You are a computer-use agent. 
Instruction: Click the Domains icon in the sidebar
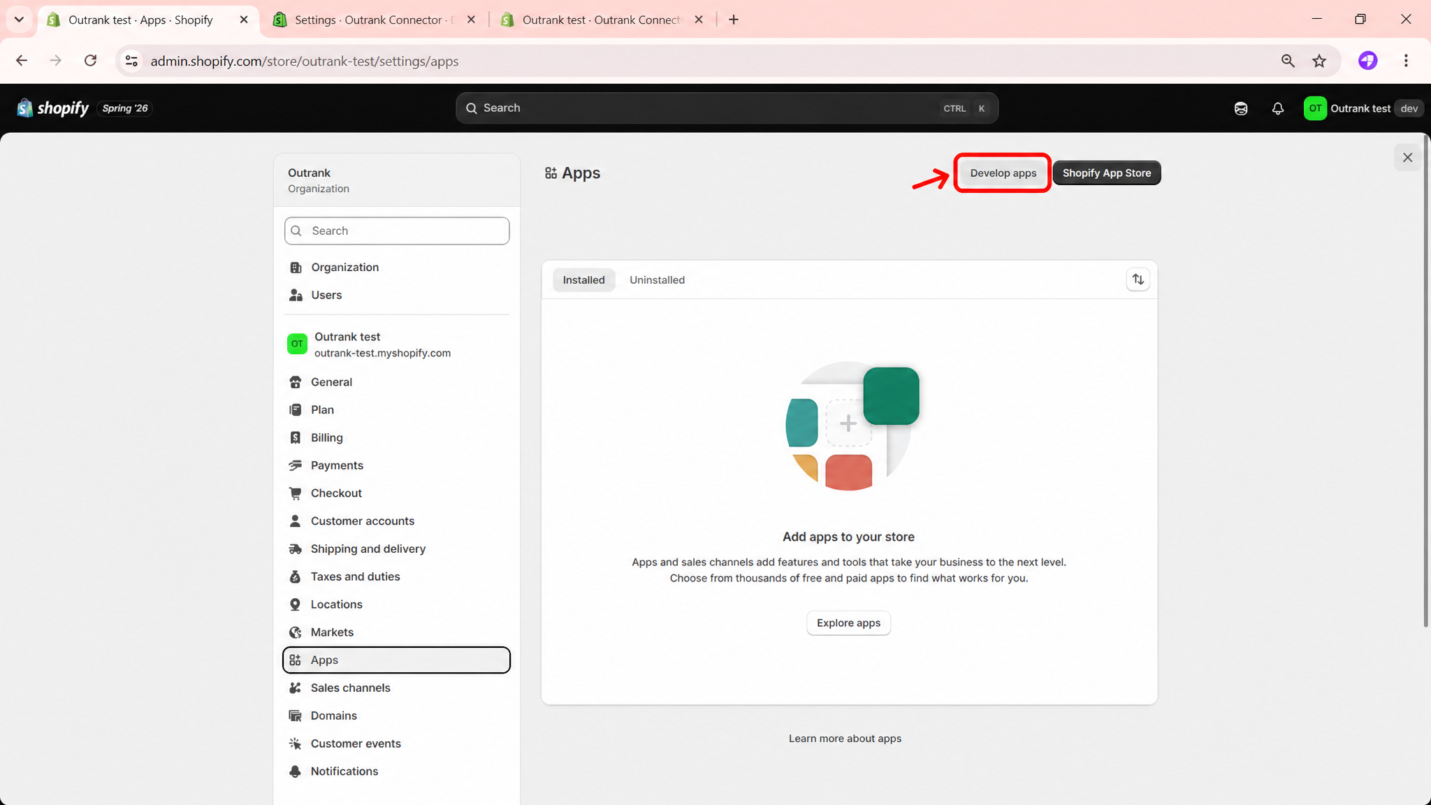(296, 716)
